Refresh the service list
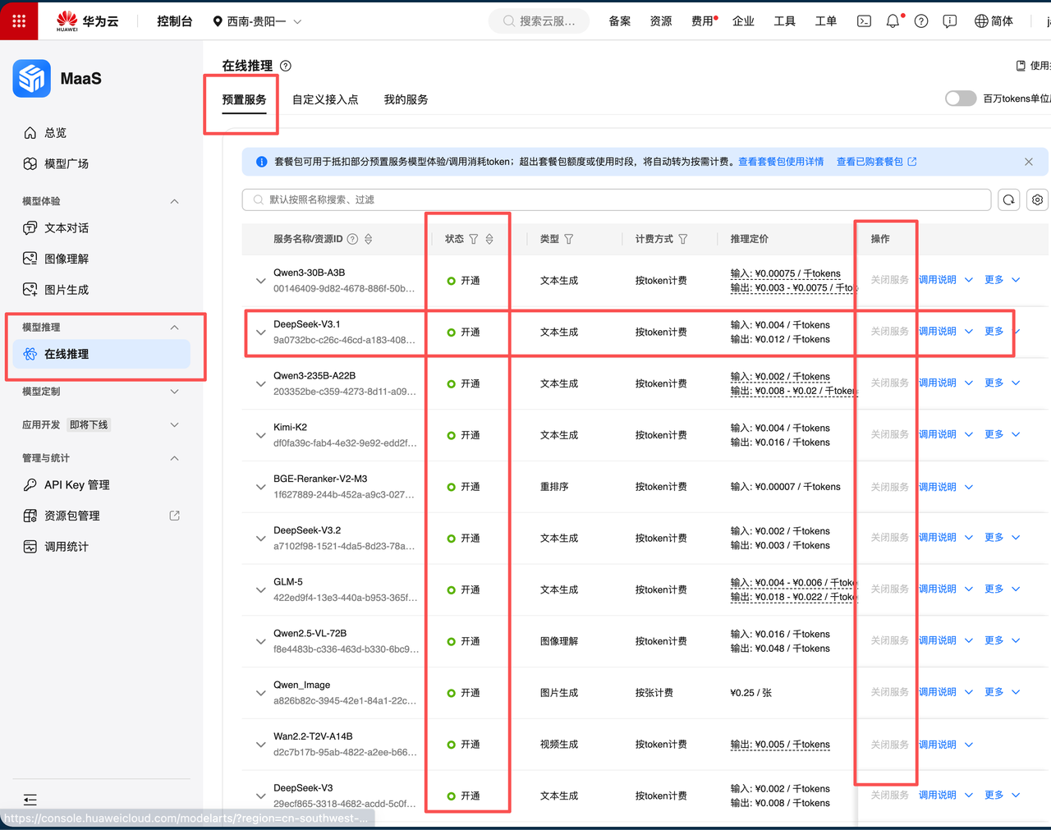 [1009, 199]
